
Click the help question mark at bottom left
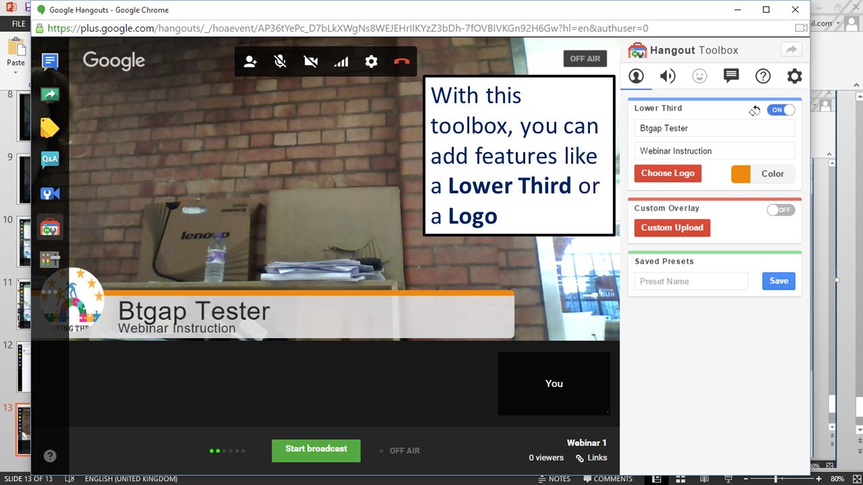pos(50,456)
